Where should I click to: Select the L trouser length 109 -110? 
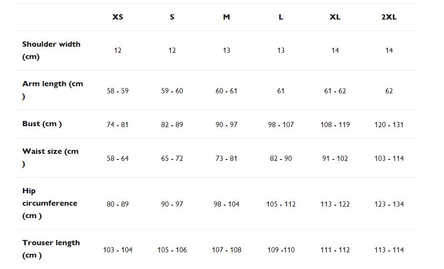(x=281, y=250)
